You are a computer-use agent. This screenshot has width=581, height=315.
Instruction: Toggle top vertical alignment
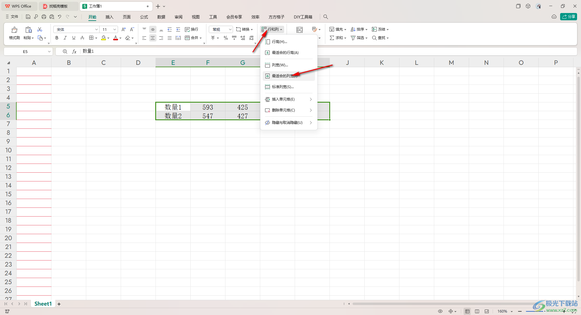click(144, 29)
